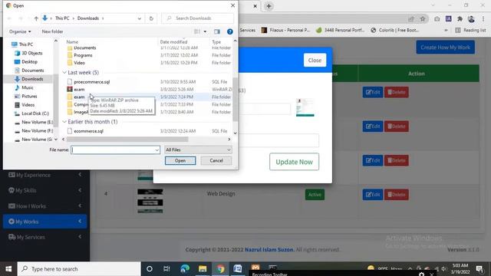Open My Works sidebar menu
Screen dimensions: 491x276
click(x=44, y=222)
